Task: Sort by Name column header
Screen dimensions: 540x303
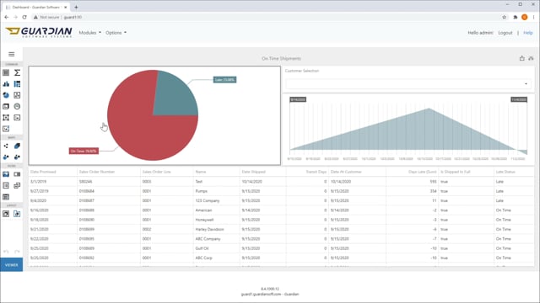Action: tap(201, 172)
